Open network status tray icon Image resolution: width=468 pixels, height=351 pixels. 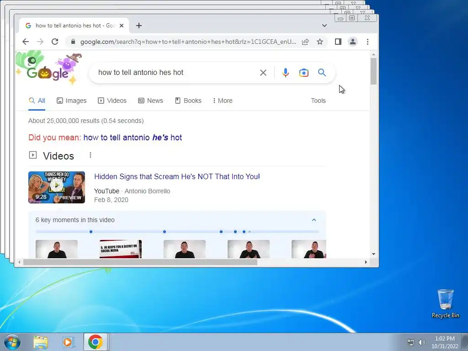coord(411,342)
